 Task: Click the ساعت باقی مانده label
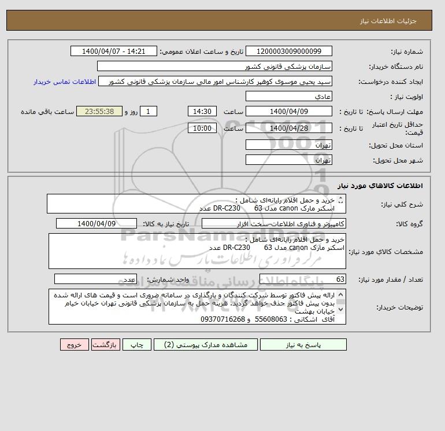[x=47, y=112]
